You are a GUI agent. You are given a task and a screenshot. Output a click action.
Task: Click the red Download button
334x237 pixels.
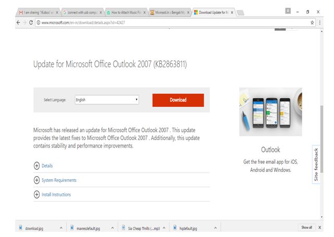click(x=178, y=100)
